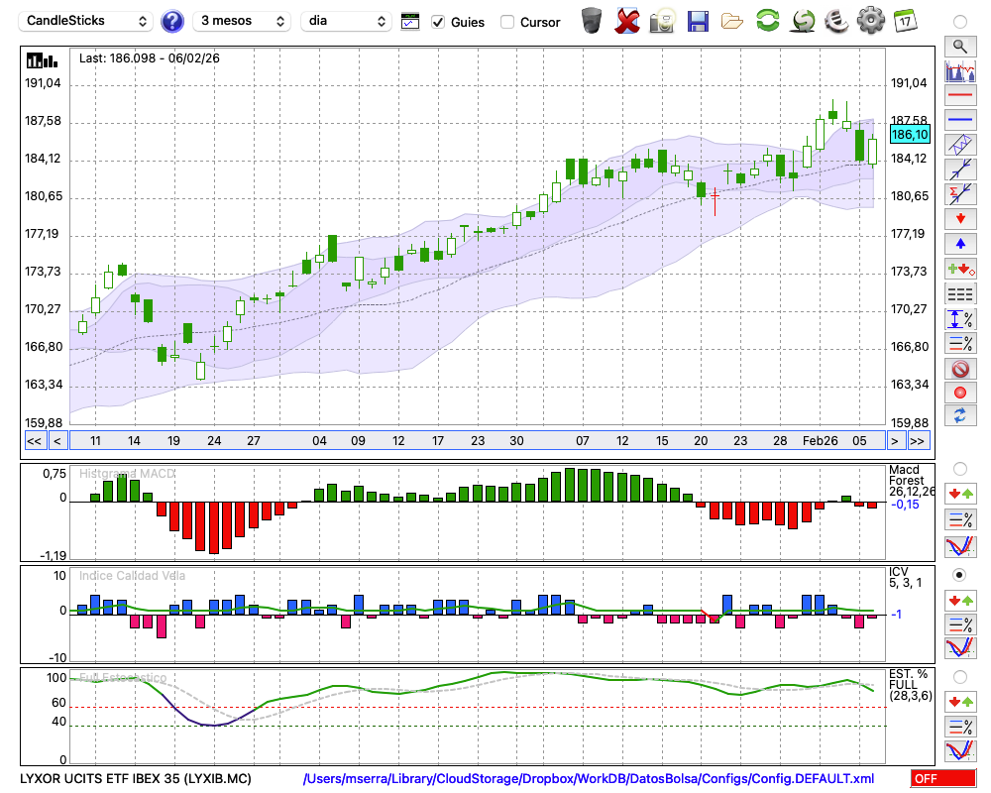Select the ICV panel radio button
Screen dimensions: 991x793
pyautogui.click(x=960, y=575)
